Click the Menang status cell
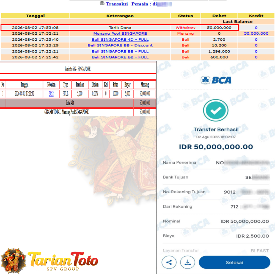 point(185,33)
